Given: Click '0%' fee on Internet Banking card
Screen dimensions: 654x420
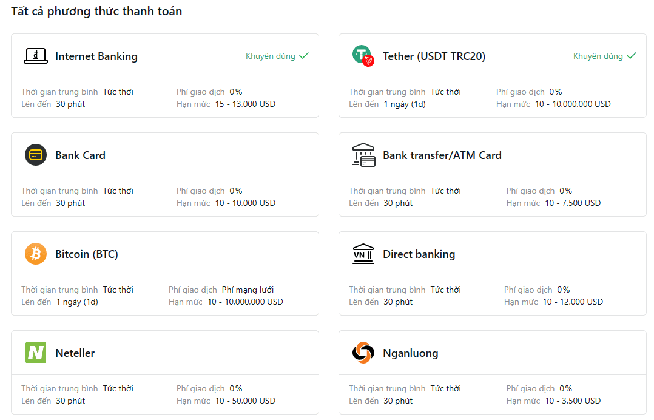Looking at the screenshot, I should 235,92.
